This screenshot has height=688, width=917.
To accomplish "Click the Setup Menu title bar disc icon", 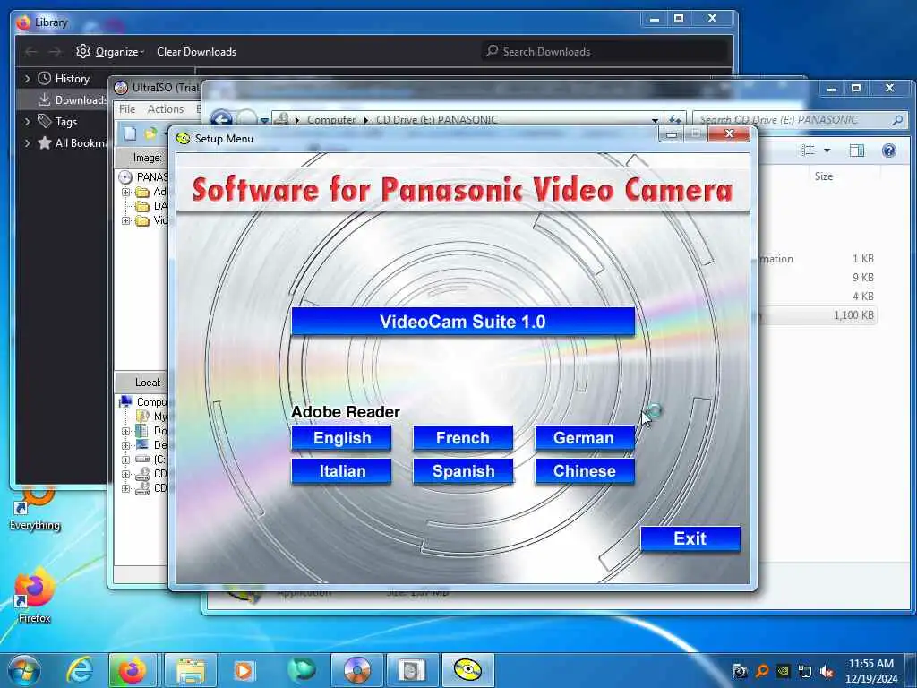I will coord(183,139).
